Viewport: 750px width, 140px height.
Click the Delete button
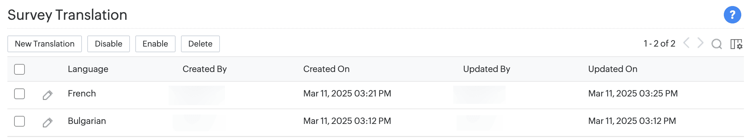(x=200, y=44)
